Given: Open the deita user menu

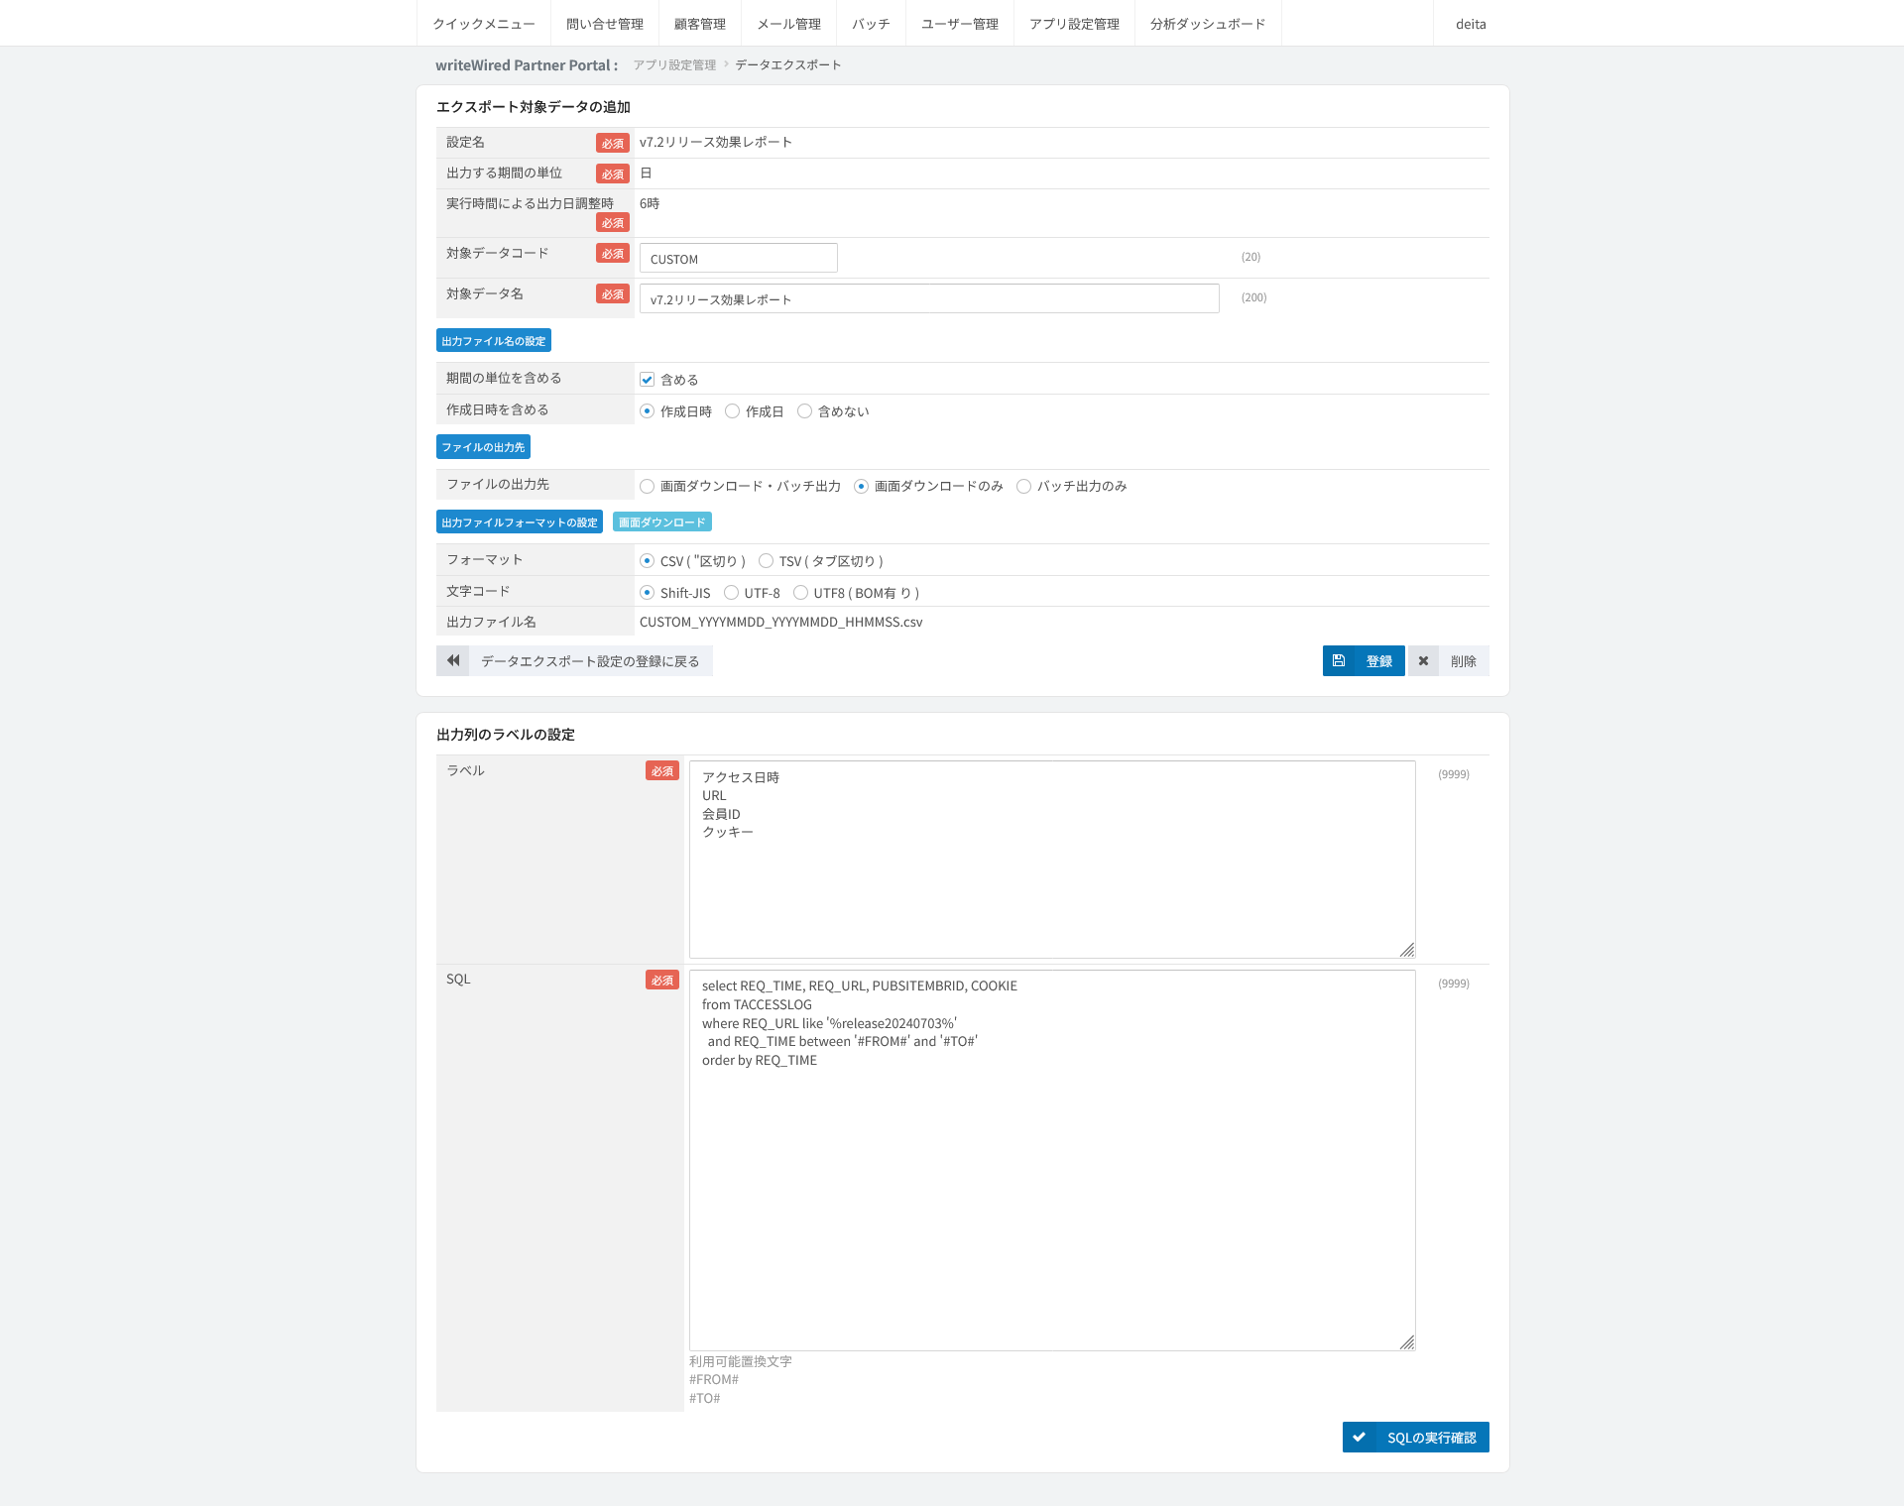Looking at the screenshot, I should click(x=1471, y=24).
